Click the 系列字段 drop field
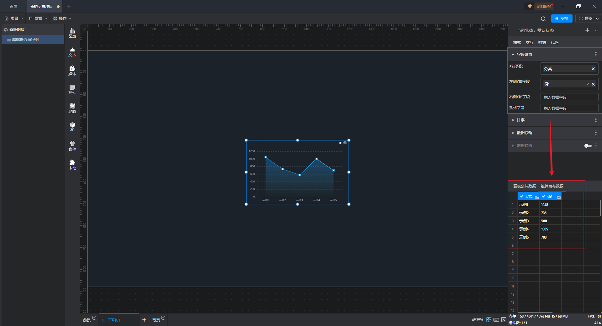Viewport: 602px width, 326px height. click(569, 108)
